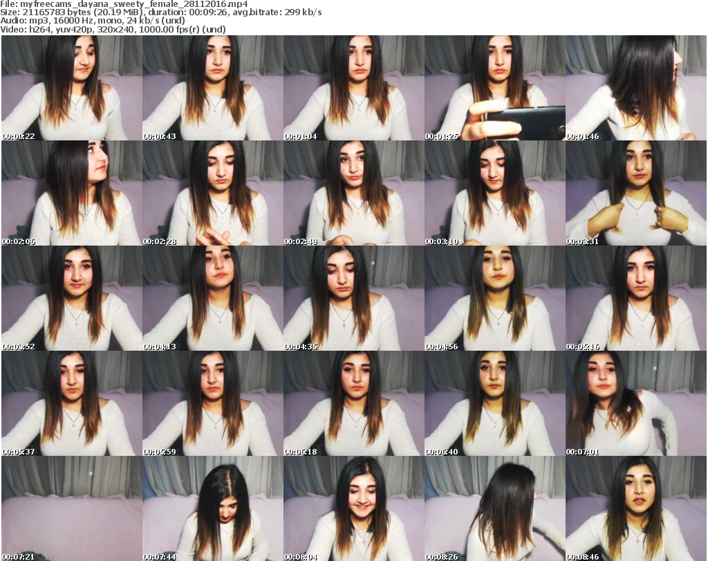Click the thumbnail timestamped 00:07:44
The width and height of the screenshot is (708, 561).
213,508
